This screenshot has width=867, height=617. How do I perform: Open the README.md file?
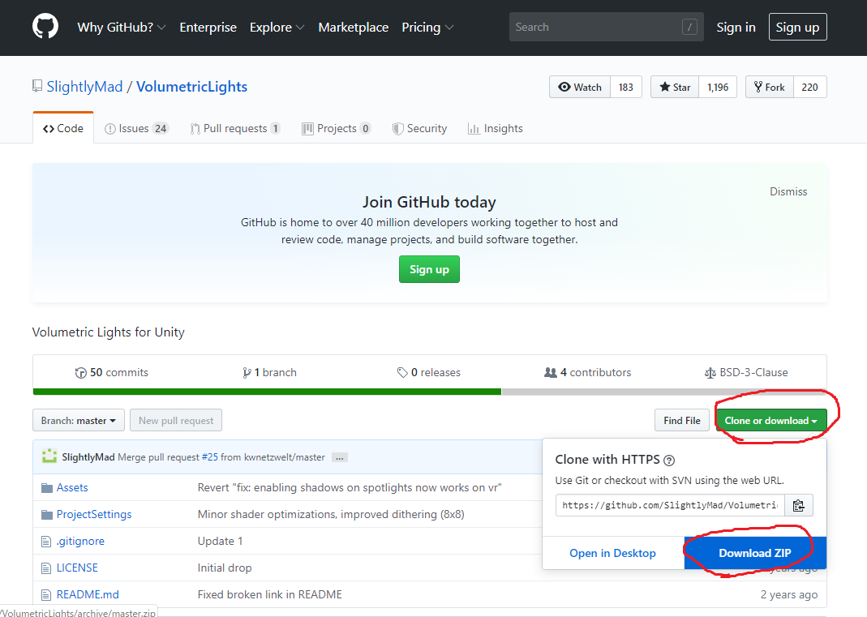click(x=88, y=594)
